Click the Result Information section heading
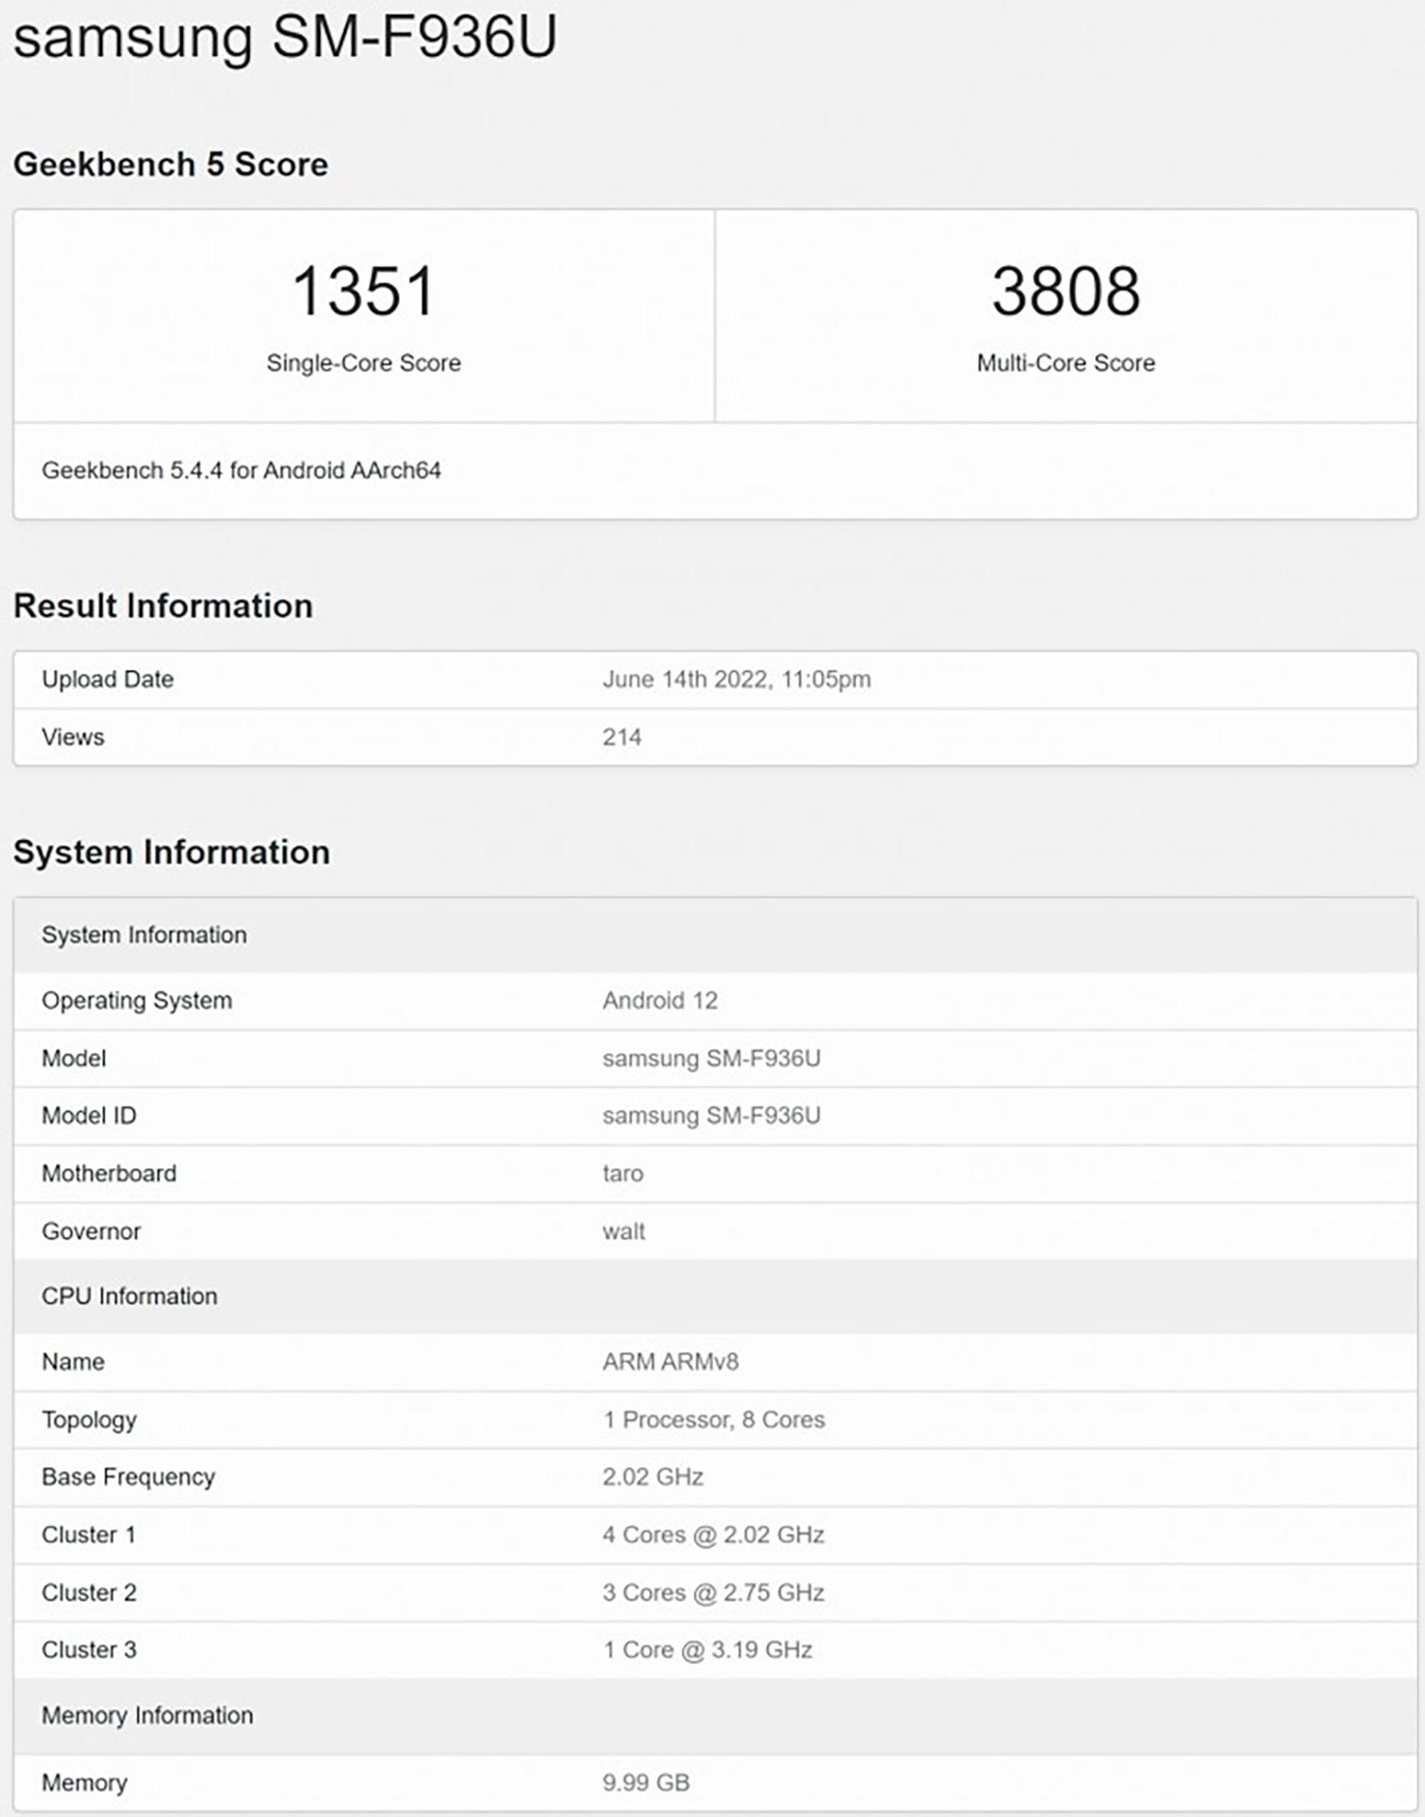 tap(165, 606)
